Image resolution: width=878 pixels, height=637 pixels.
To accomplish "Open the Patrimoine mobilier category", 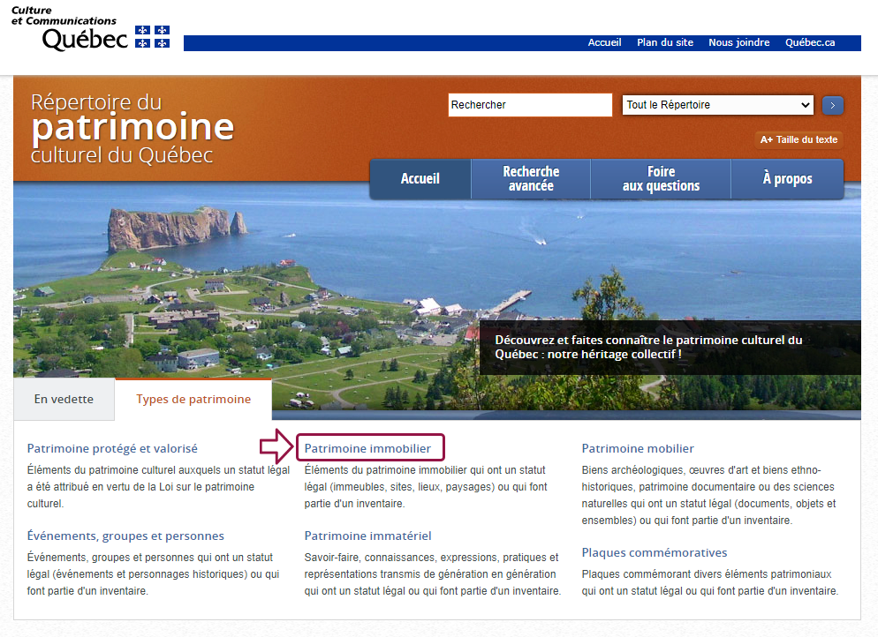I will pyautogui.click(x=638, y=448).
